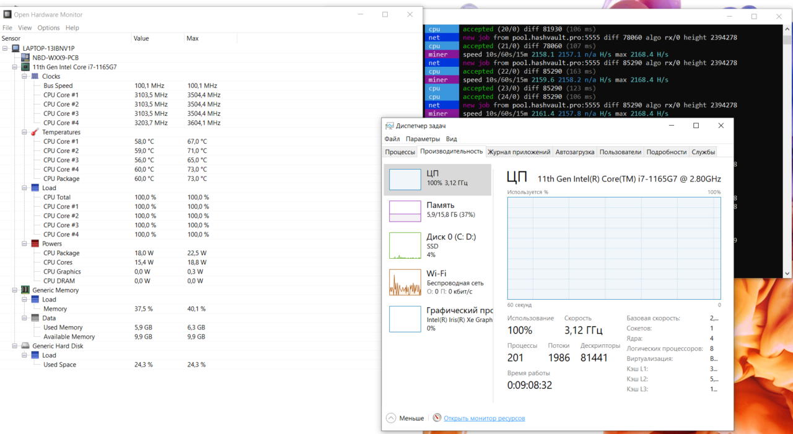Collapse the Generic Hard Disk branch
The image size is (793, 434).
pyautogui.click(x=15, y=345)
